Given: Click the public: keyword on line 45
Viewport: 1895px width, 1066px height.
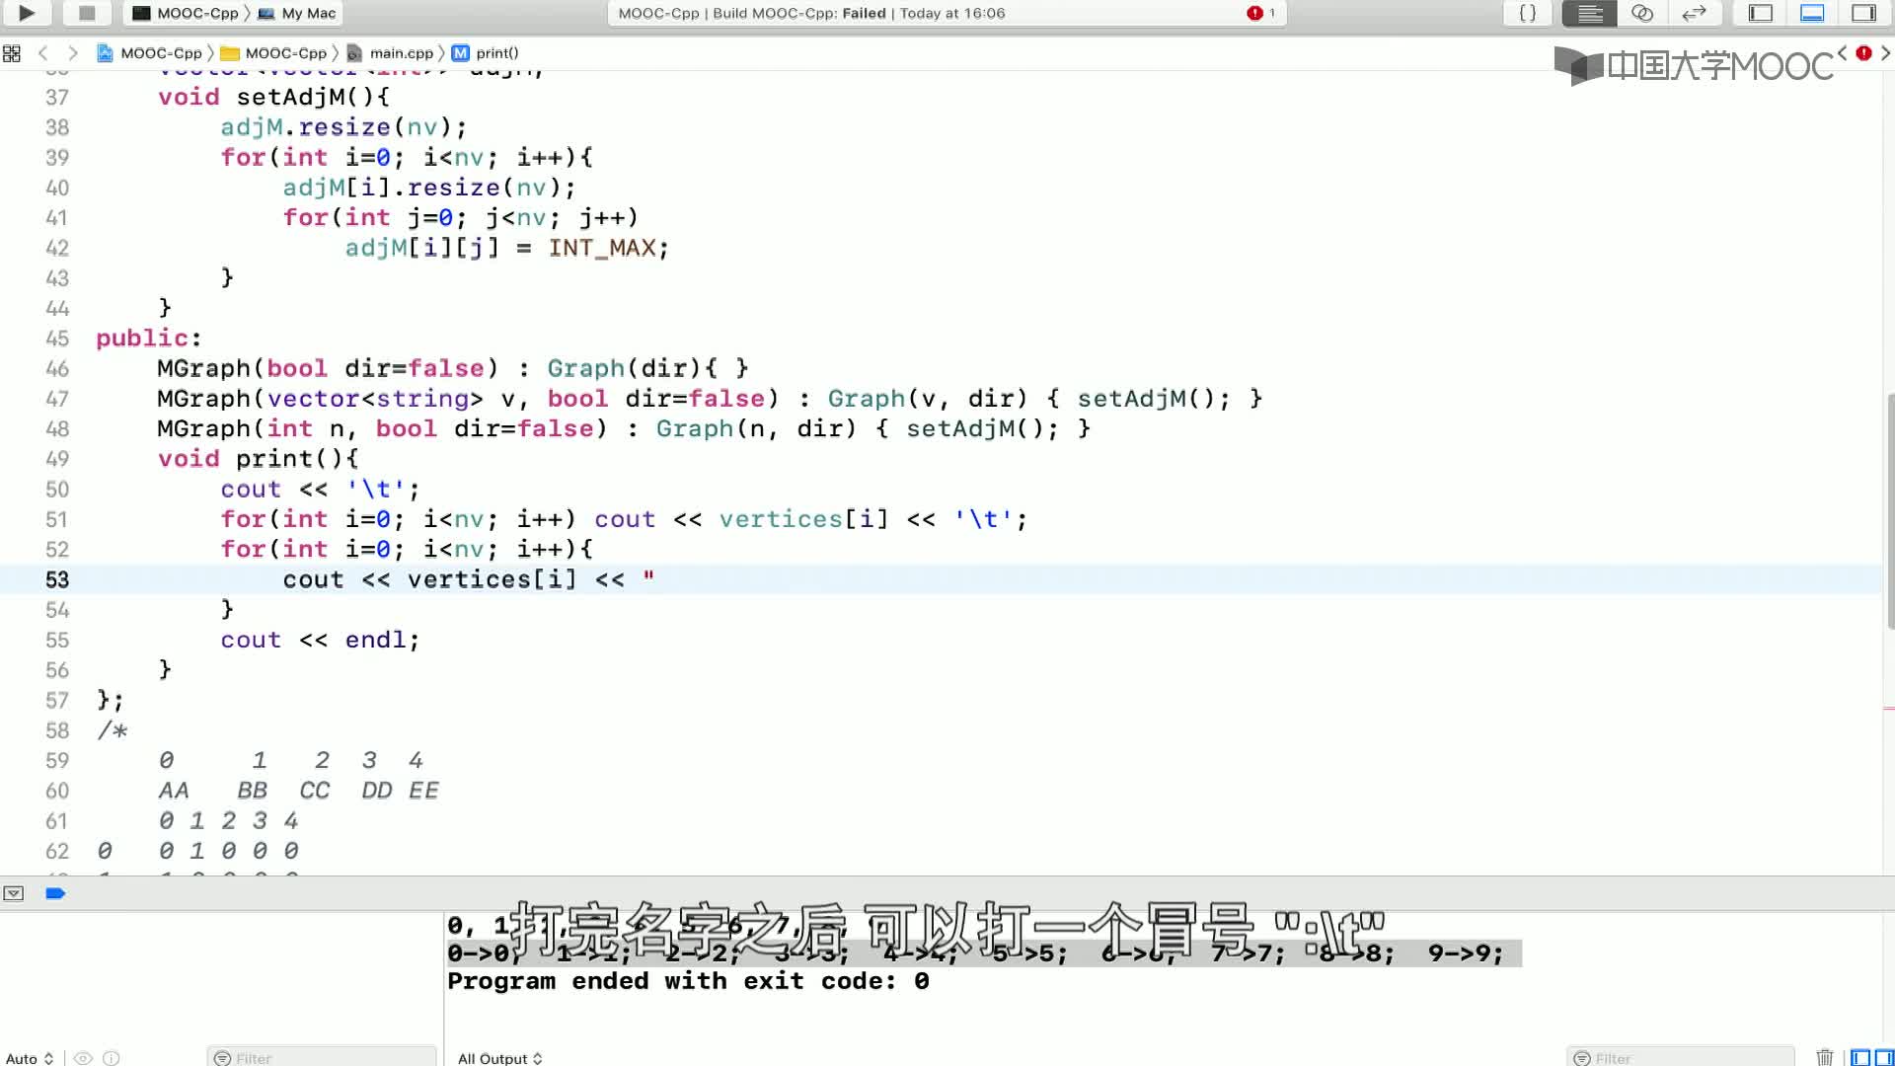Looking at the screenshot, I should click(149, 339).
